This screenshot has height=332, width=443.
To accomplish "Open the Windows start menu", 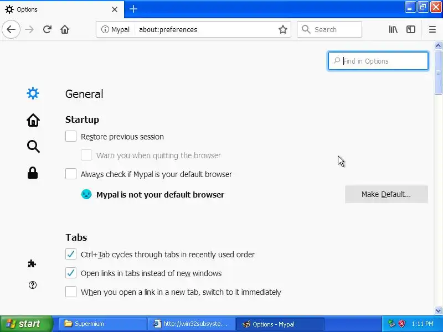I will [x=27, y=324].
